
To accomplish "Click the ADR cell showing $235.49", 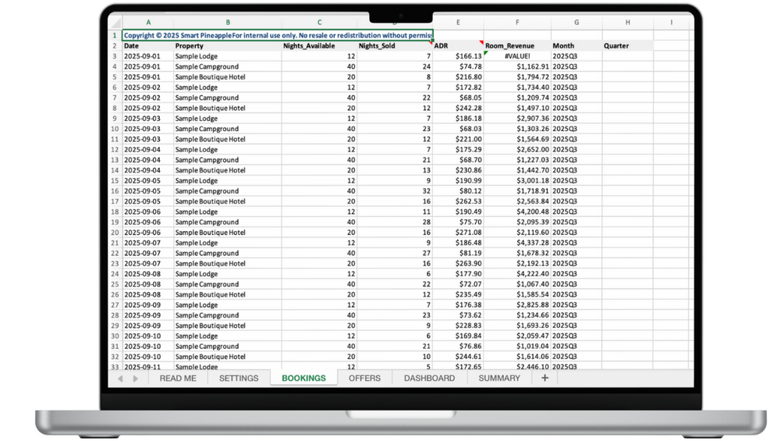I will [458, 294].
